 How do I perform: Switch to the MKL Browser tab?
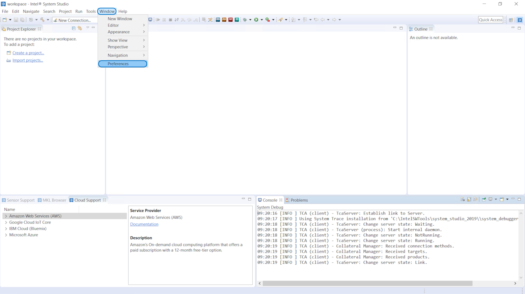click(x=52, y=200)
